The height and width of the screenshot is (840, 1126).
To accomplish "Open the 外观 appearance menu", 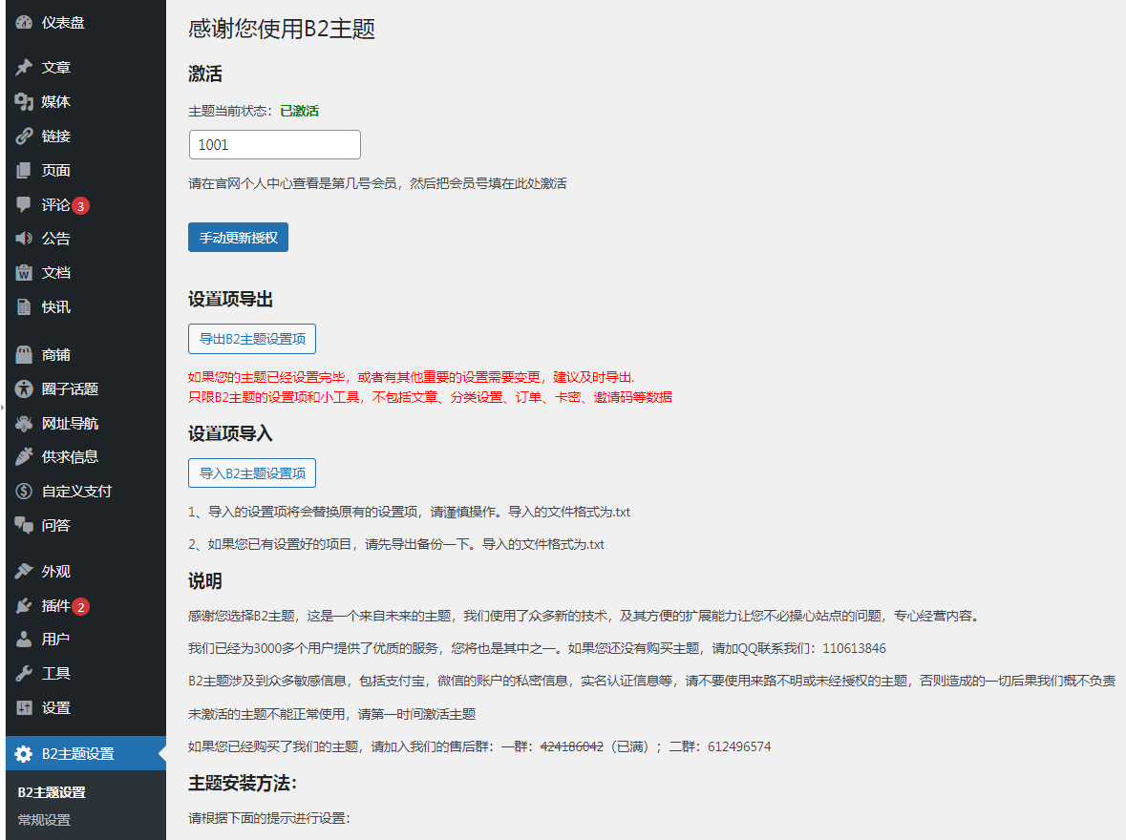I will 55,572.
